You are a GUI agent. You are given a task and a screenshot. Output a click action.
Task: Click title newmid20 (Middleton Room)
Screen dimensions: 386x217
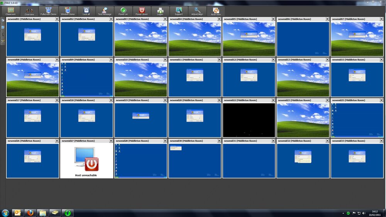click(186, 100)
